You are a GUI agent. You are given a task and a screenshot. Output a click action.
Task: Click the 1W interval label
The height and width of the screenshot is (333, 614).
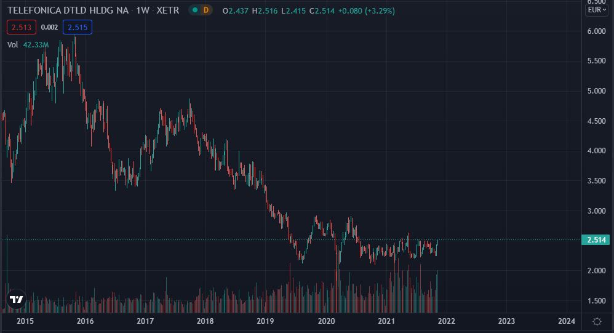click(x=143, y=10)
